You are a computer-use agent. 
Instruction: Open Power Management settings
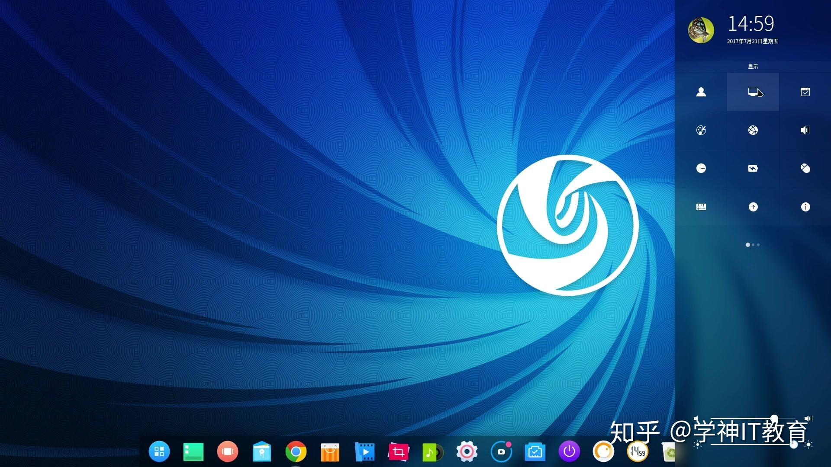pos(753,169)
